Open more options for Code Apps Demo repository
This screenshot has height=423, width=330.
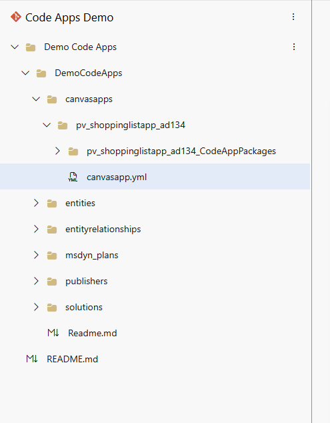(293, 17)
